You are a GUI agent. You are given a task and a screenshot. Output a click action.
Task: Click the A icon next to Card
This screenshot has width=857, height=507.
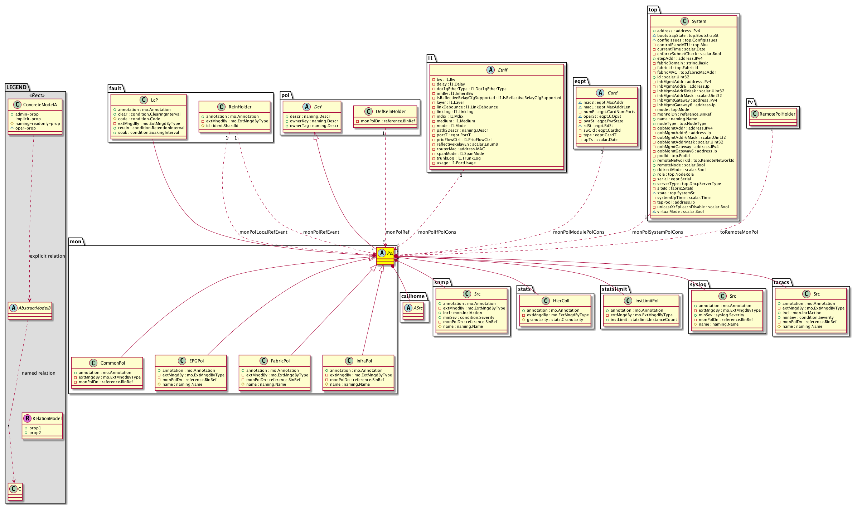coord(600,93)
